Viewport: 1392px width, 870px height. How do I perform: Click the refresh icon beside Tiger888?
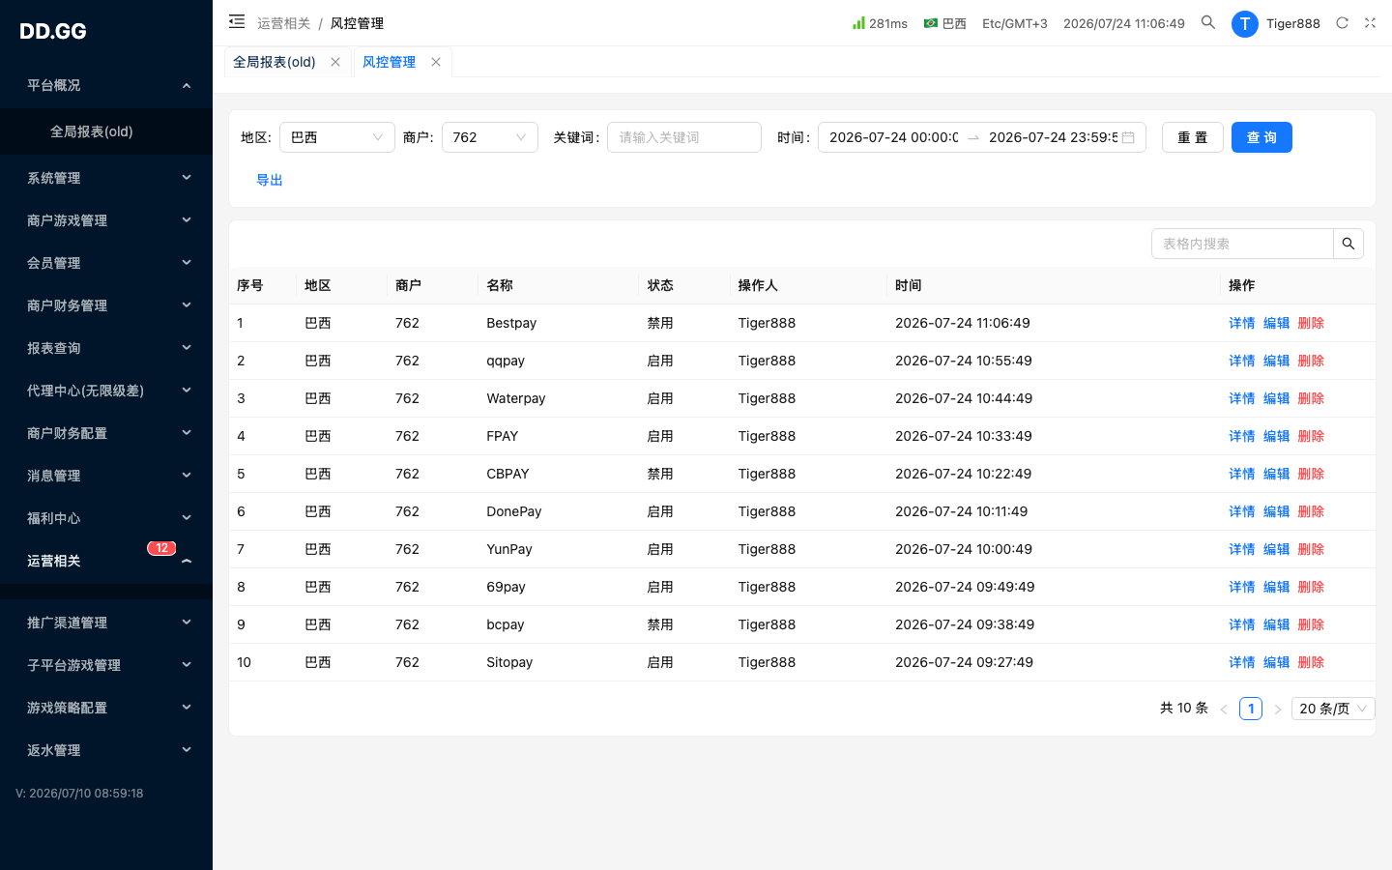[1342, 22]
